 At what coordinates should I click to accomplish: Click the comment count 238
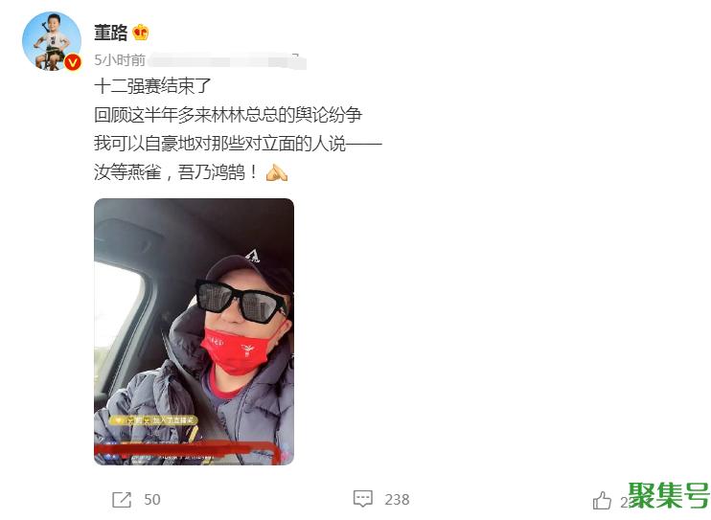click(397, 500)
